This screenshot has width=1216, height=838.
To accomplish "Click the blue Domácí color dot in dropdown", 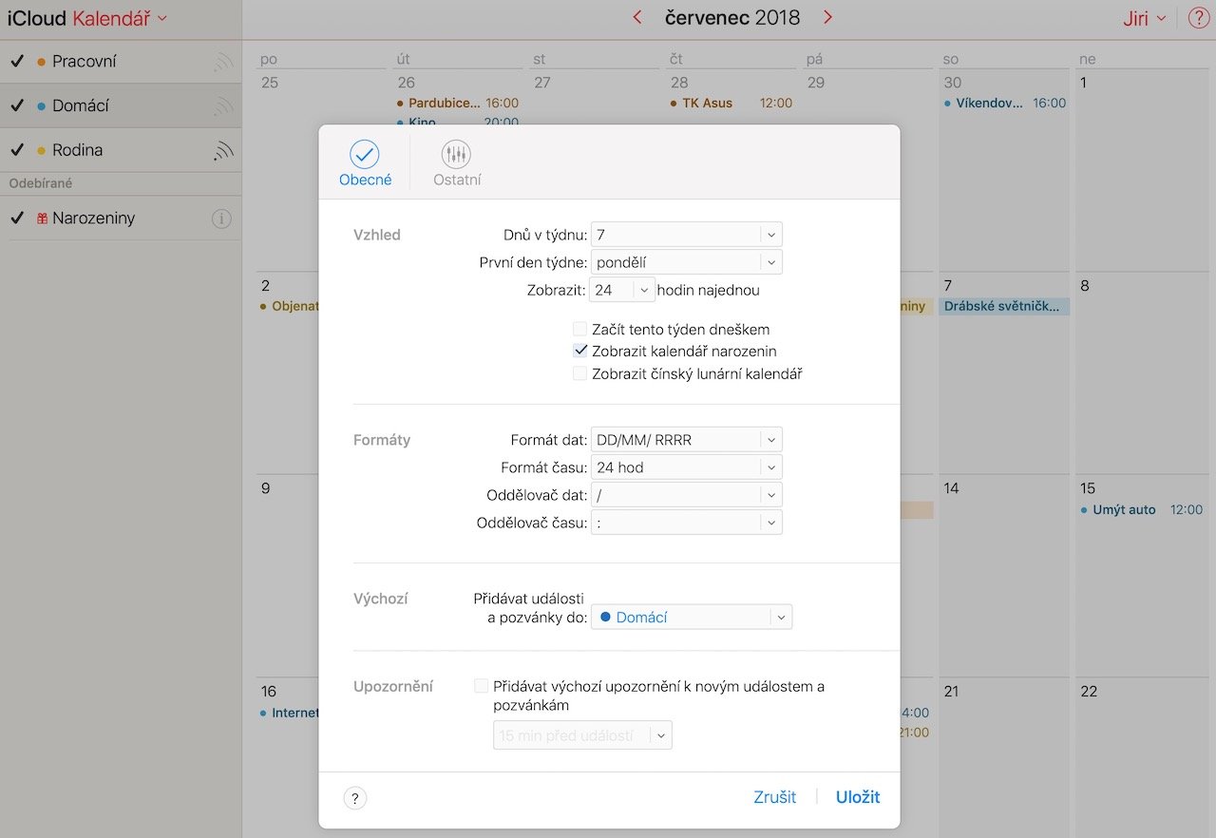I will tap(605, 618).
